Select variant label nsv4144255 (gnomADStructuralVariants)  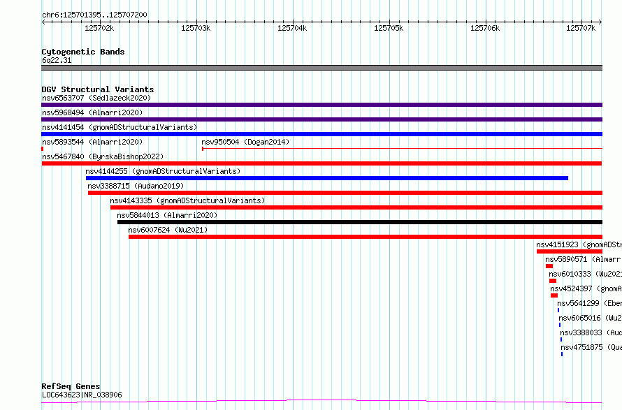pos(163,171)
